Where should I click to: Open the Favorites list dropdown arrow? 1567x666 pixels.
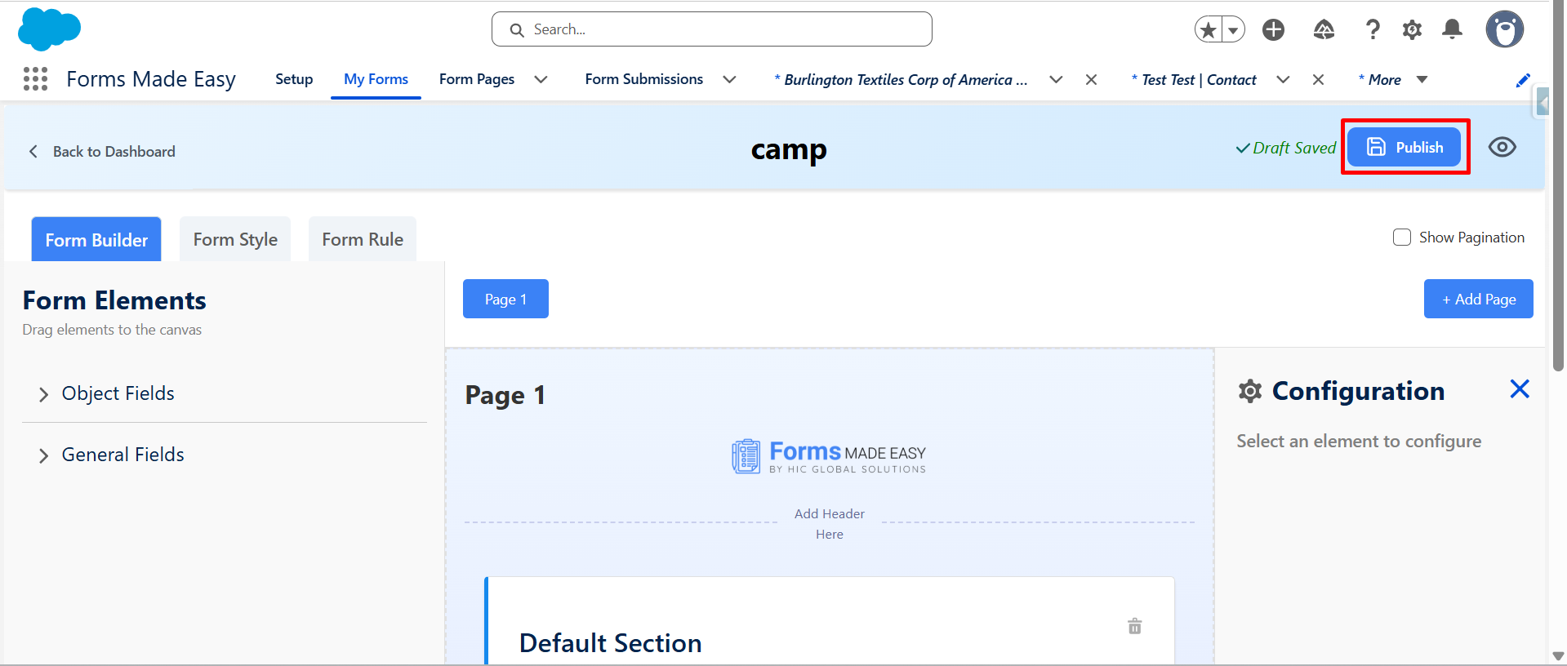[x=1233, y=30]
